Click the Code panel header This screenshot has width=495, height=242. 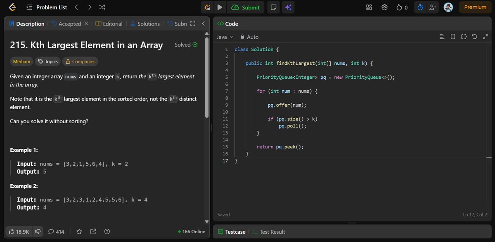[x=228, y=23]
